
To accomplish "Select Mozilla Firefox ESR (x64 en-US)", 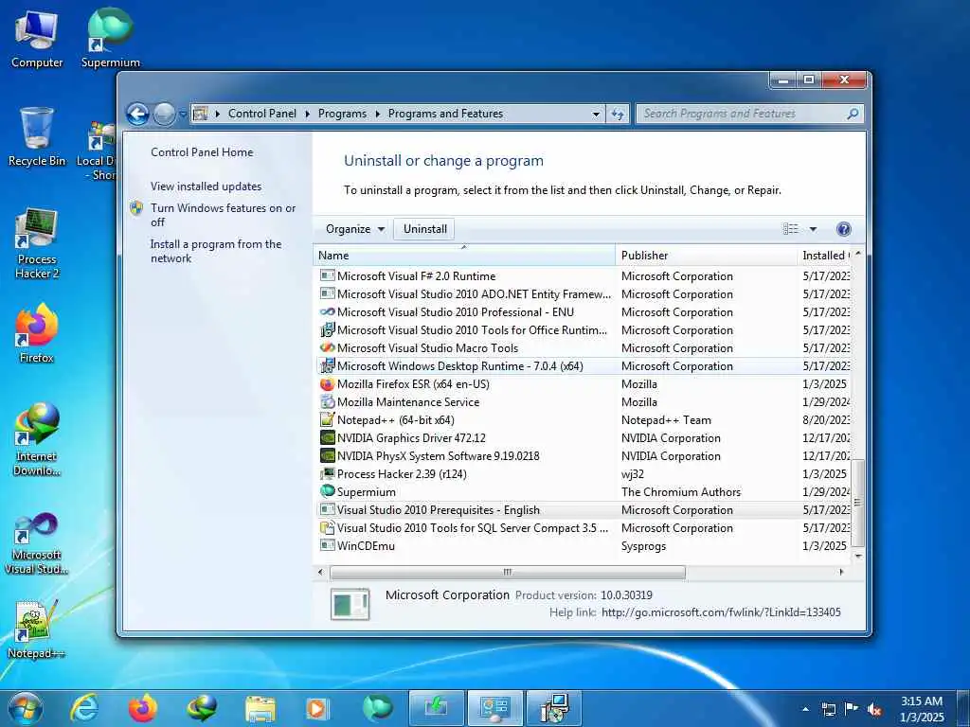I will pyautogui.click(x=584, y=384).
